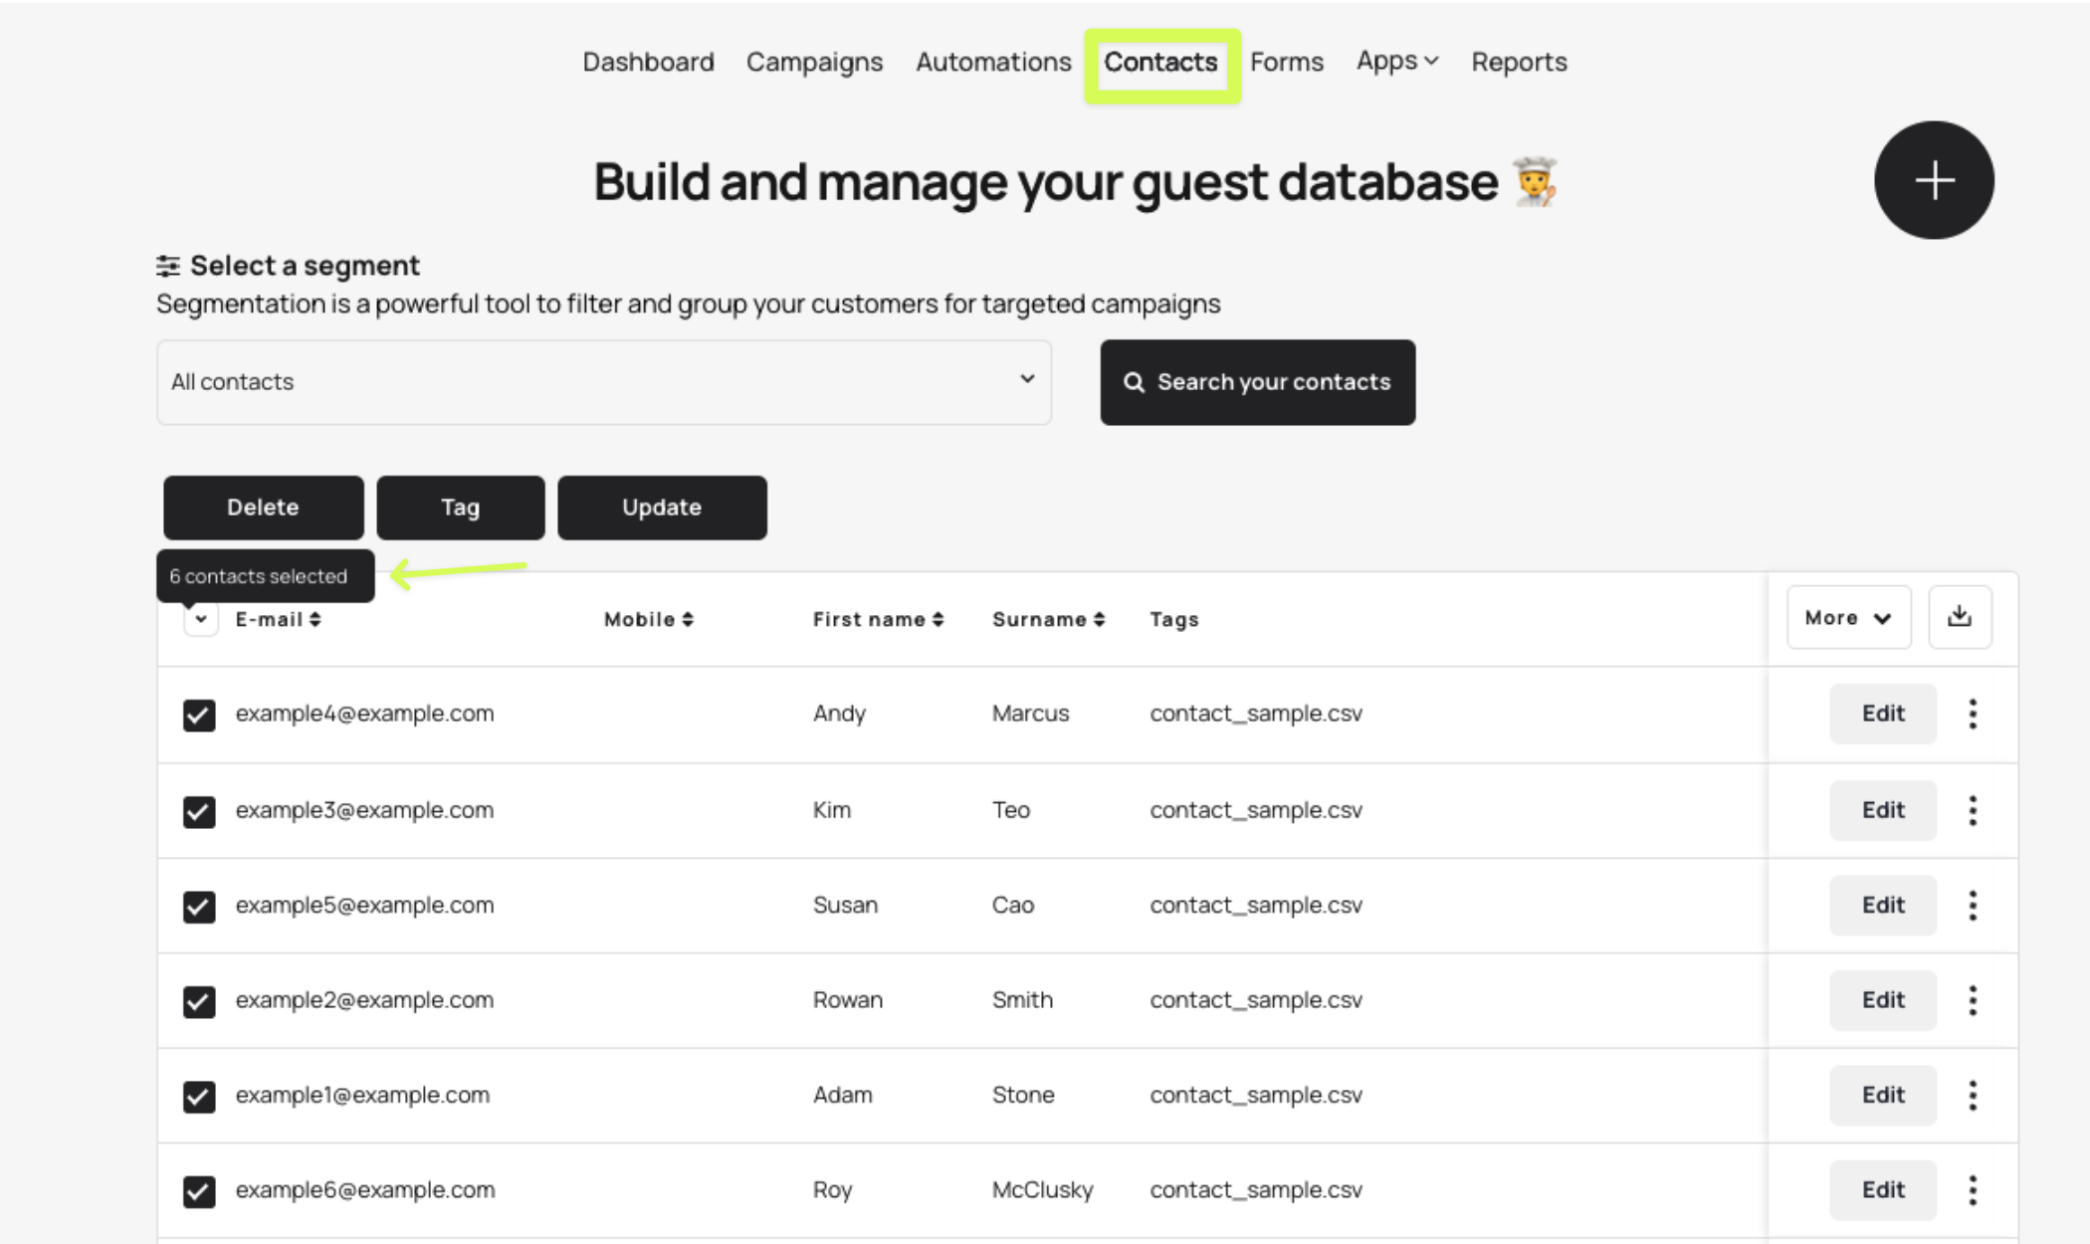This screenshot has height=1244, width=2090.
Task: Open three-dot menu for Rowan Smith
Action: click(1973, 1000)
